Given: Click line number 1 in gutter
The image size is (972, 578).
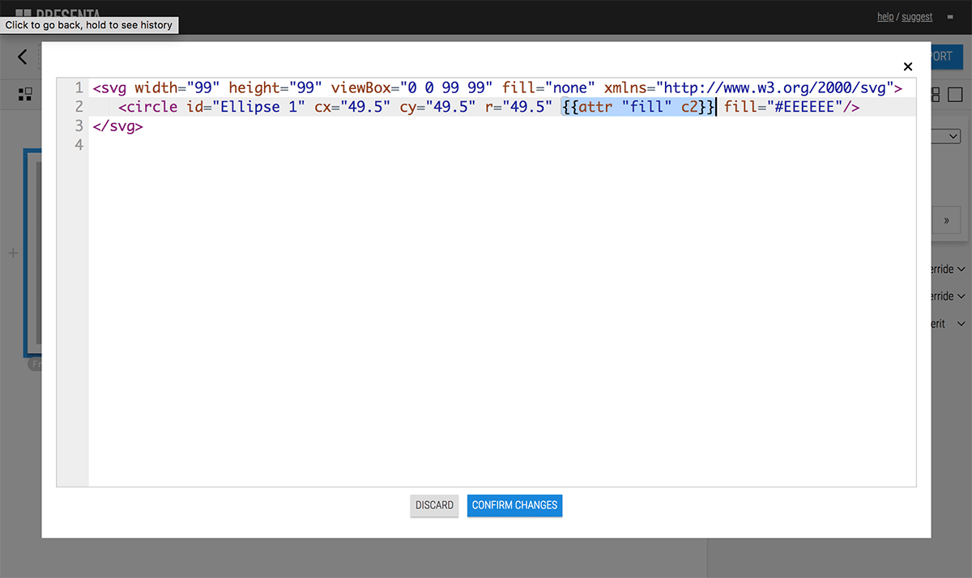Looking at the screenshot, I should click(79, 87).
